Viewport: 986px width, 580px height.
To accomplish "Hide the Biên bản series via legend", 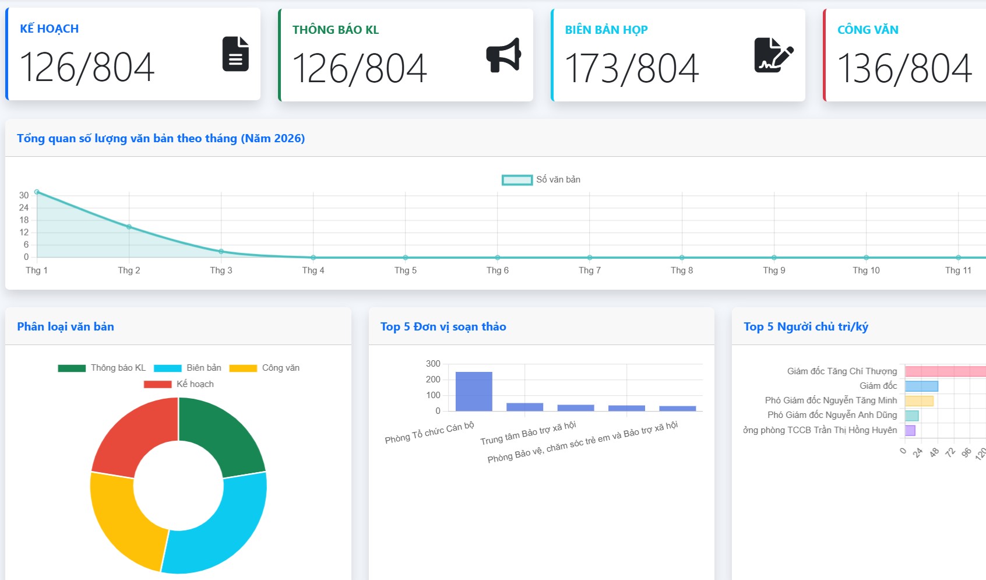I will pos(188,368).
